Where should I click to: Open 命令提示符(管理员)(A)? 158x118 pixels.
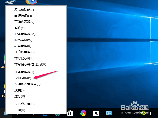click(36, 64)
